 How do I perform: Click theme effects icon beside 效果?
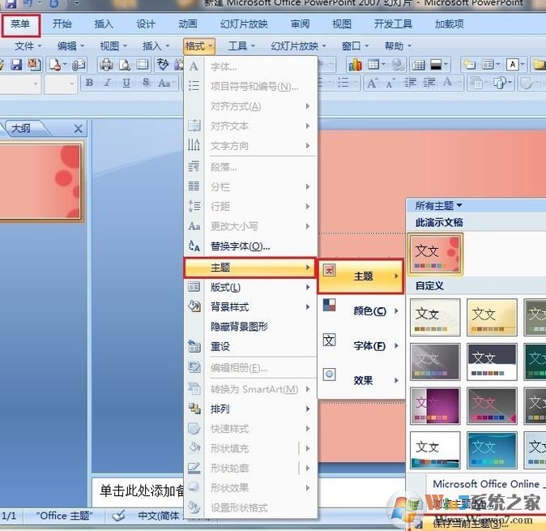(329, 375)
